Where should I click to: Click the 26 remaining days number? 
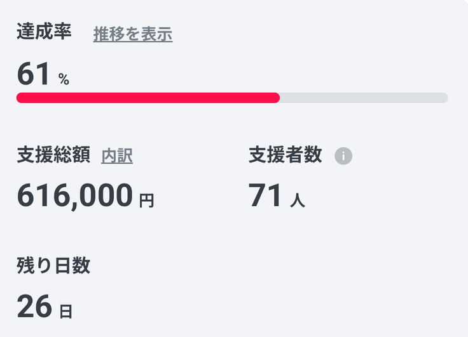34,307
